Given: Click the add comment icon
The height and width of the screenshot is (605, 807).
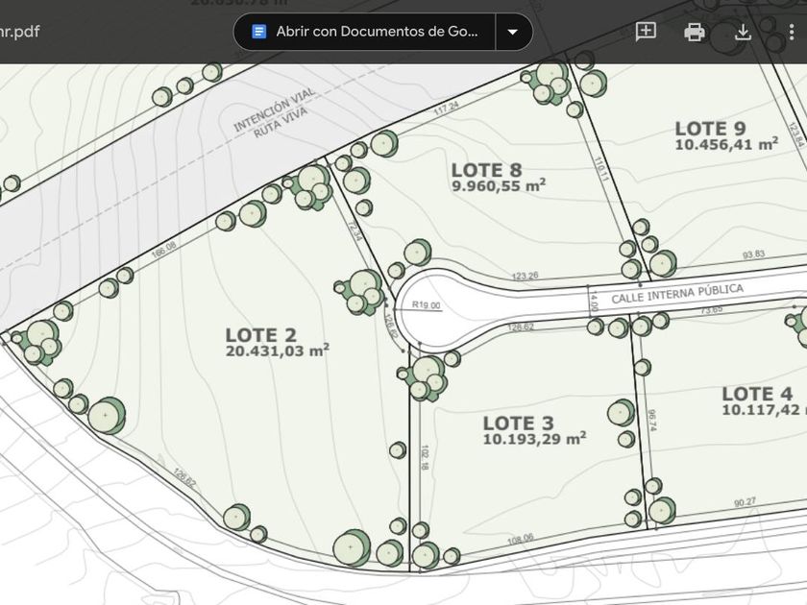Looking at the screenshot, I should [x=646, y=32].
